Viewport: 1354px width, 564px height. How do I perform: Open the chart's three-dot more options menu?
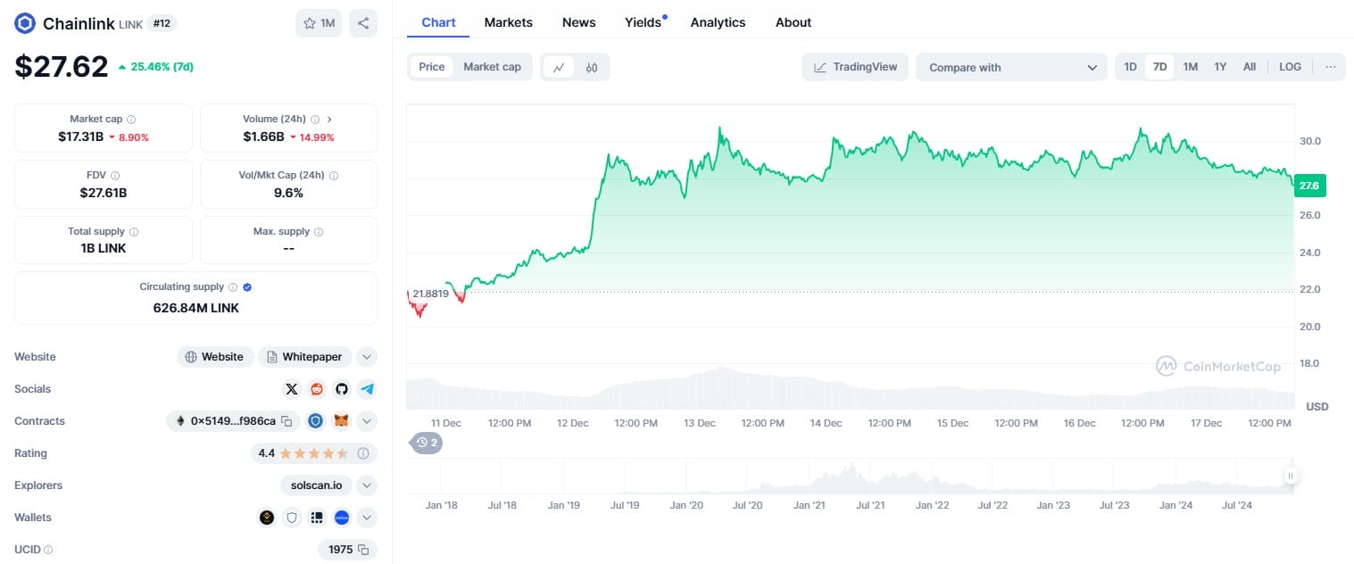(1330, 67)
